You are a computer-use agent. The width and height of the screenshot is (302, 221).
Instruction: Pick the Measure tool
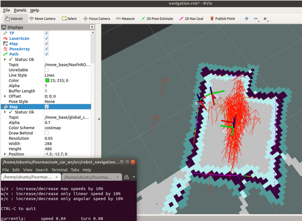(x=125, y=19)
